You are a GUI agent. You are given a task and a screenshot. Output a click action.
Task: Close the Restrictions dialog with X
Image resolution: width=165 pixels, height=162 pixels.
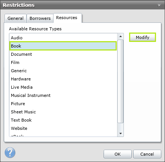coord(159,5)
